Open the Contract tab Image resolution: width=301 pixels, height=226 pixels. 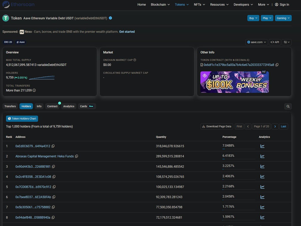coord(52,106)
